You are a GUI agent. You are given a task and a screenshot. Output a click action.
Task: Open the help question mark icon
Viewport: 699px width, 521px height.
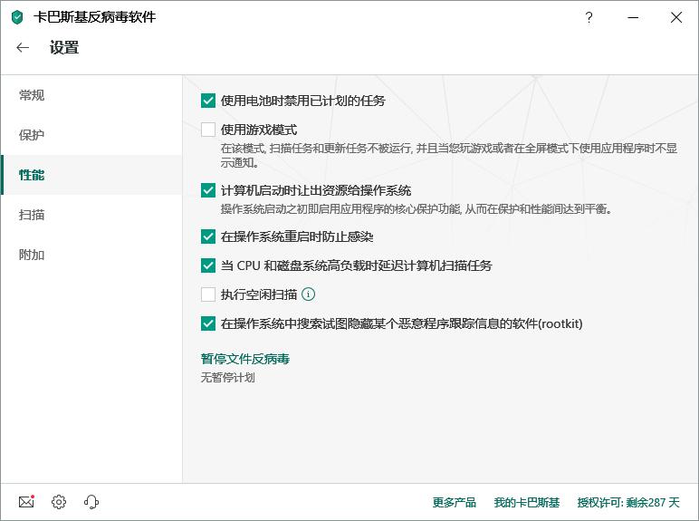click(589, 18)
